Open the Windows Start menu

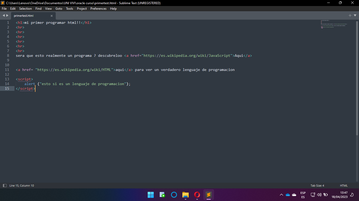[151, 195]
